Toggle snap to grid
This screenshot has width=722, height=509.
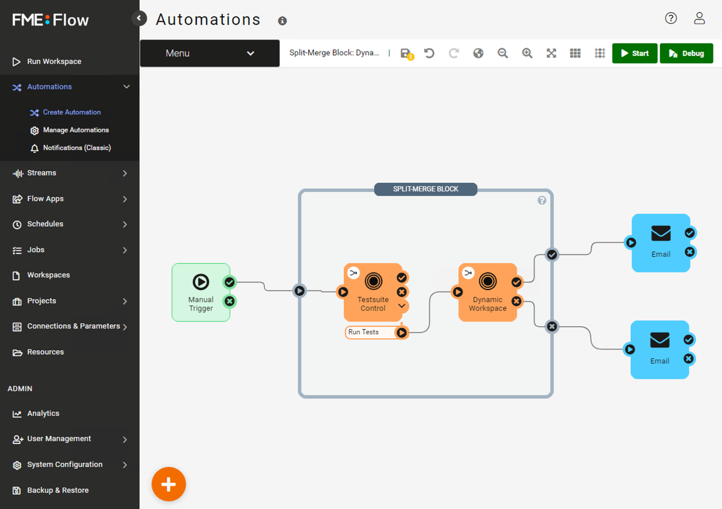[599, 53]
